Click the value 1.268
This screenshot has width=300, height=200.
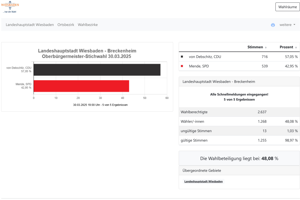(262, 122)
